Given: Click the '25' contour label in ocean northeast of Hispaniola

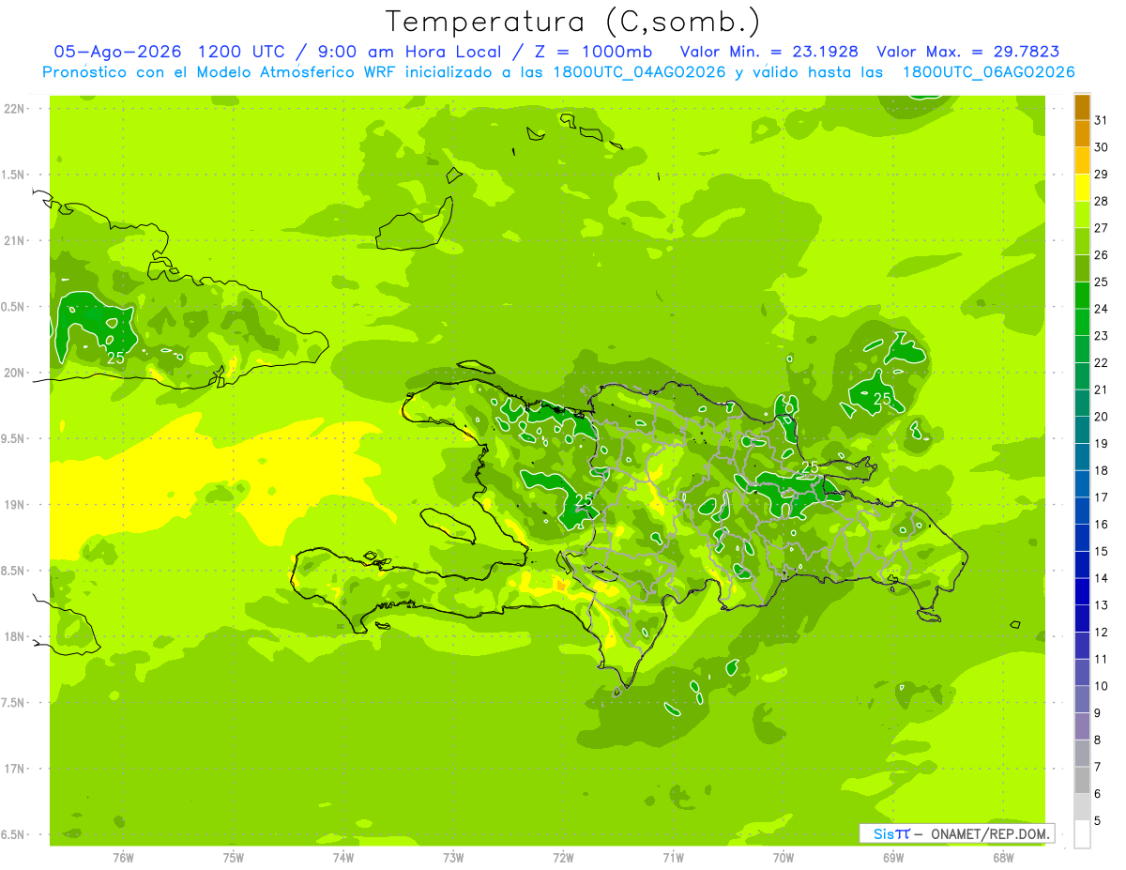Looking at the screenshot, I should pos(882,399).
